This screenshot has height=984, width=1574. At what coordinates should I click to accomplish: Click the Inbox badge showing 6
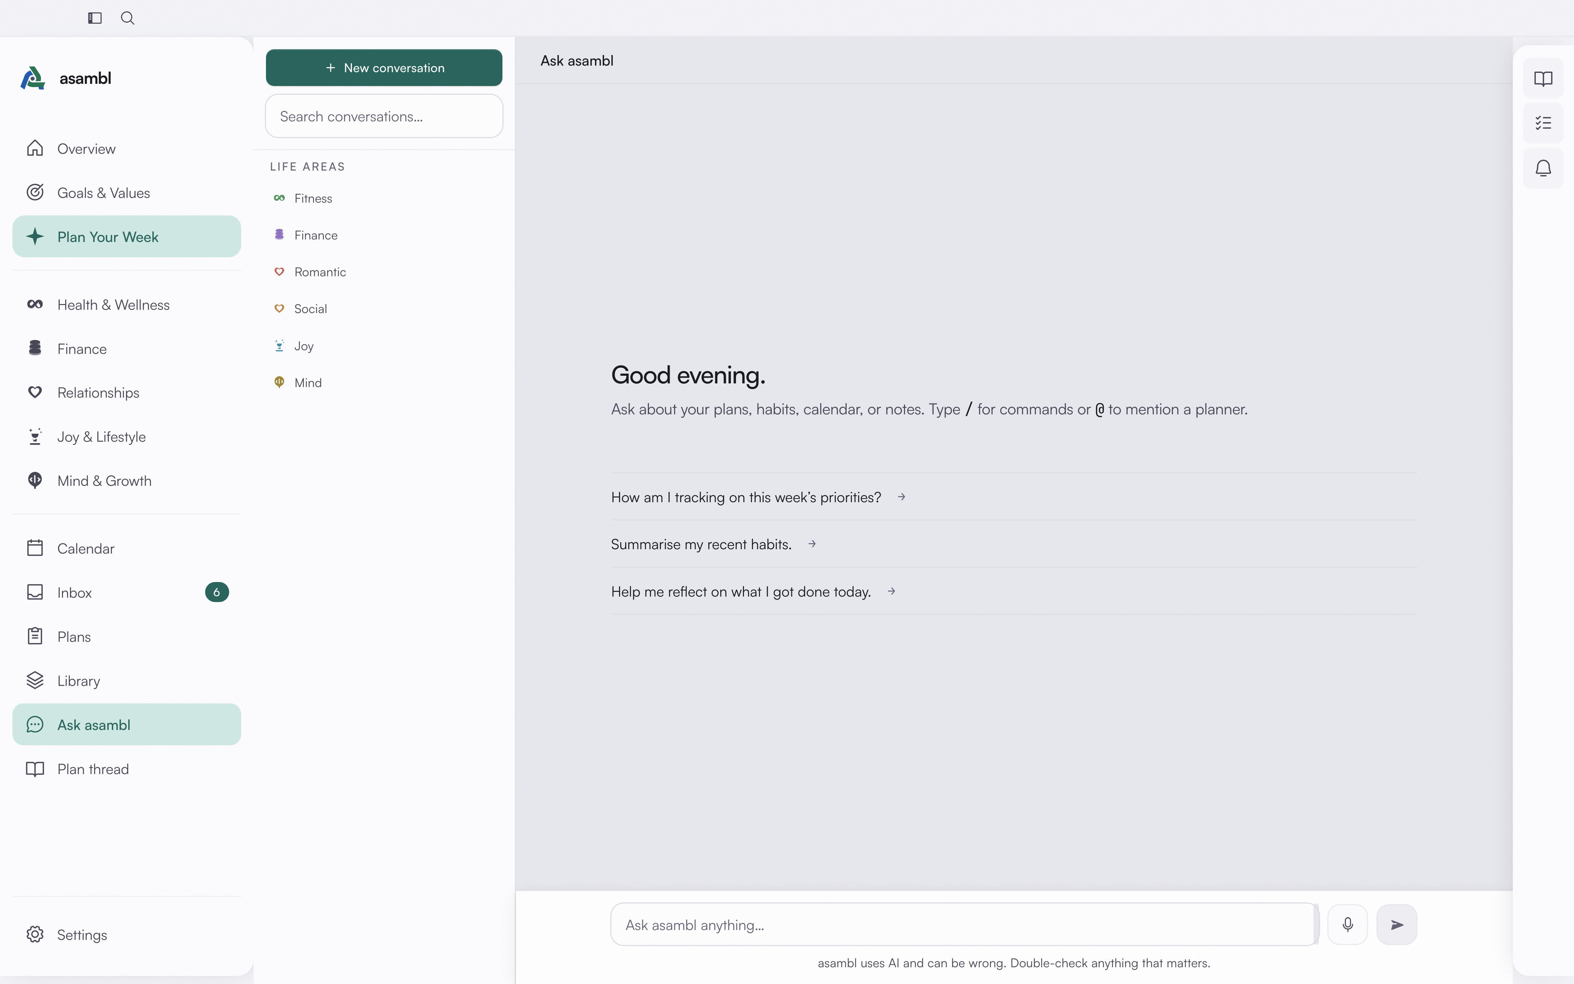(x=216, y=592)
